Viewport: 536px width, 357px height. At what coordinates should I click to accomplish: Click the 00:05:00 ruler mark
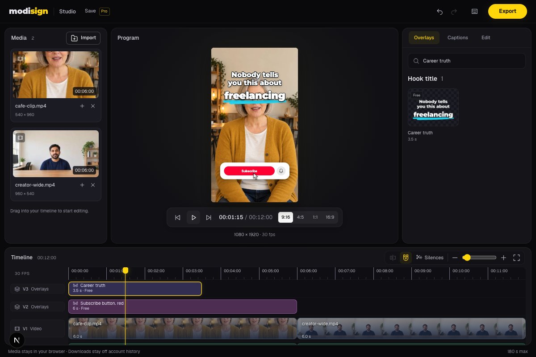coord(270,271)
